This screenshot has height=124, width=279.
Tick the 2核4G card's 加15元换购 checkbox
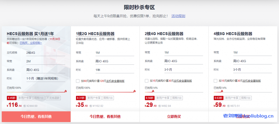pos(146,81)
